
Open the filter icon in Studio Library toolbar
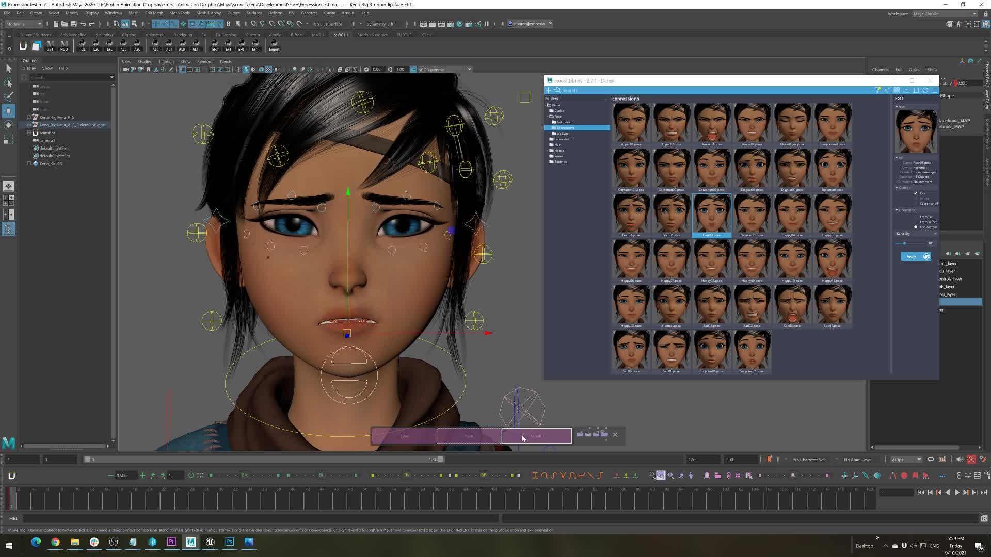[x=877, y=90]
